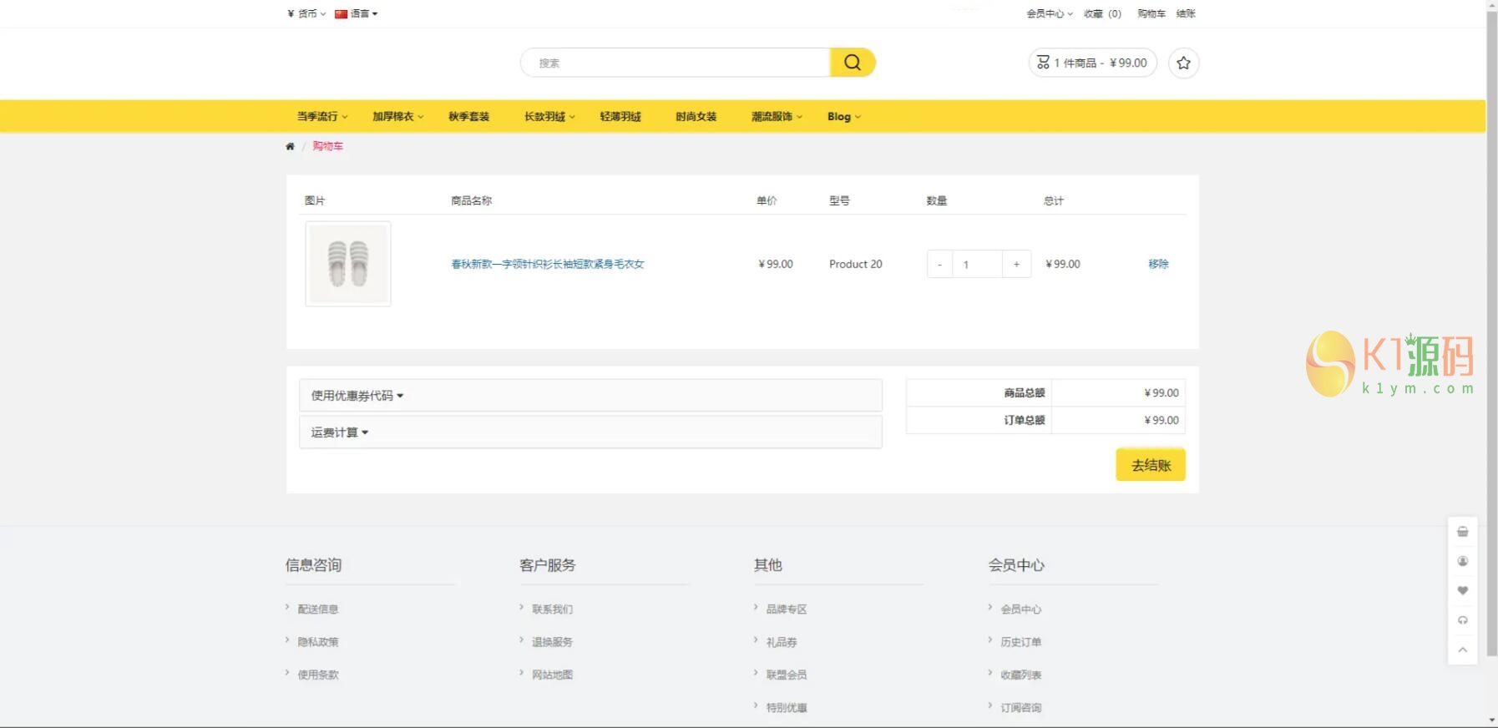Open customer support headset icon in sidebar
The width and height of the screenshot is (1498, 728).
pyautogui.click(x=1462, y=620)
